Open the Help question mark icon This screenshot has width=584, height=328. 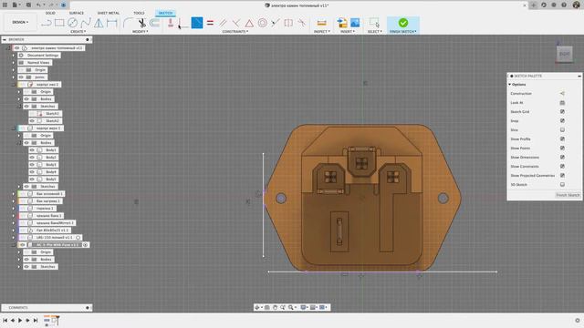(564, 5)
